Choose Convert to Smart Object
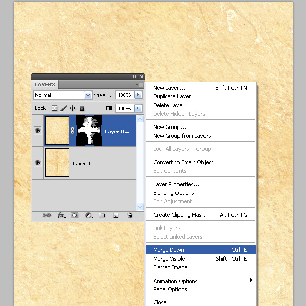306x306 pixels. [x=200, y=162]
